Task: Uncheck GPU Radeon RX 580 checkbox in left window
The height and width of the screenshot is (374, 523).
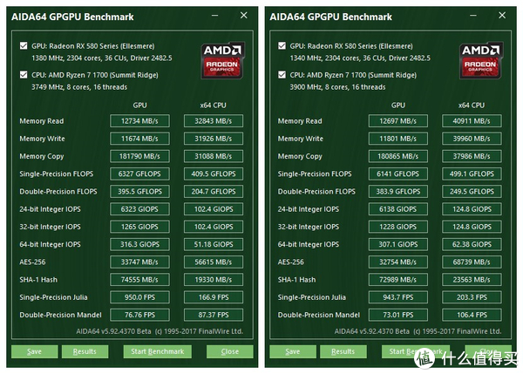Action: click(24, 45)
